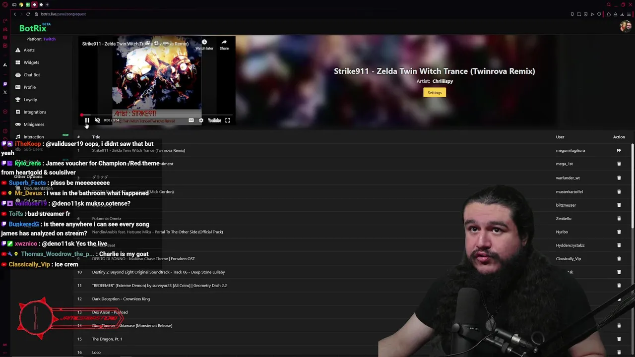Screen dimensions: 635x357
Task: Click the Title column header
Action: click(x=96, y=137)
